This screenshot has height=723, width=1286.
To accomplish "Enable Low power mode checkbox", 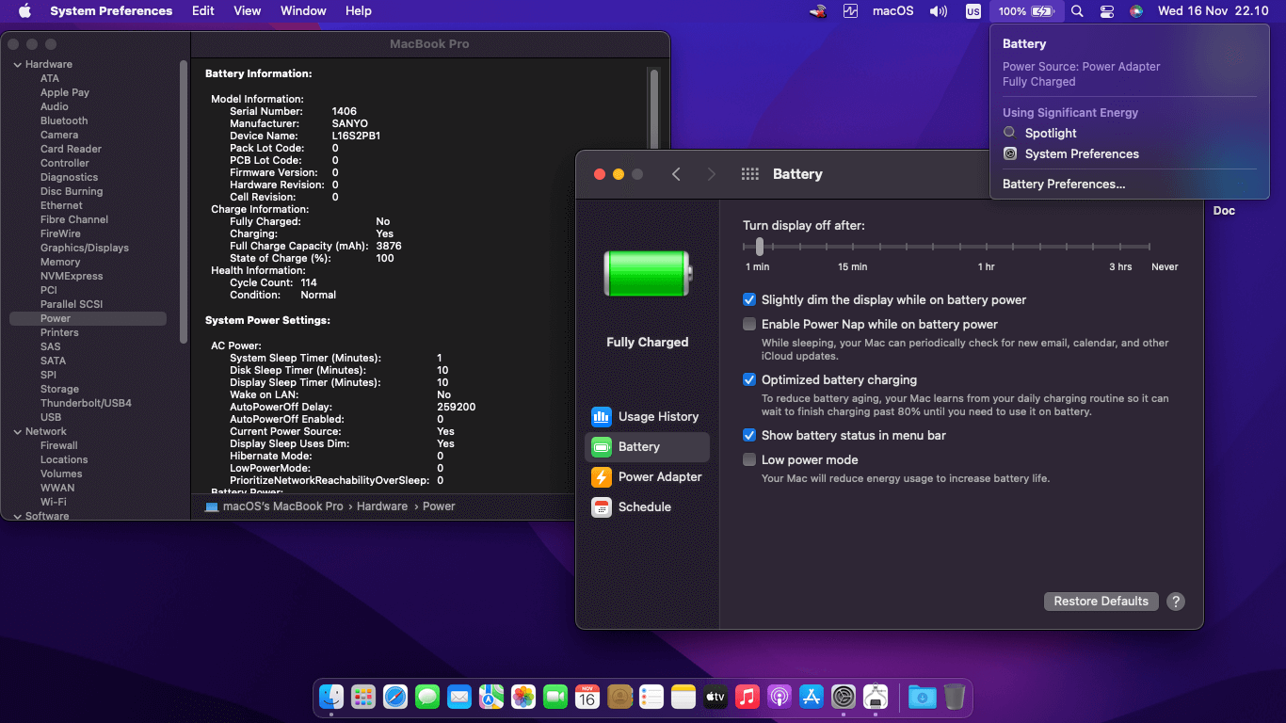I will (x=749, y=460).
